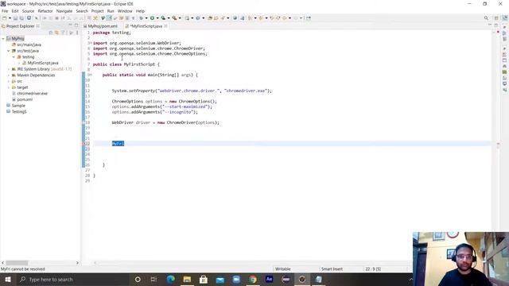Image resolution: width=509 pixels, height=286 pixels.
Task: Open the Windows Start menu
Action: pyautogui.click(x=8, y=280)
